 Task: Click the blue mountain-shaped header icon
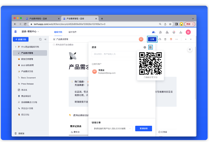coord(153,32)
